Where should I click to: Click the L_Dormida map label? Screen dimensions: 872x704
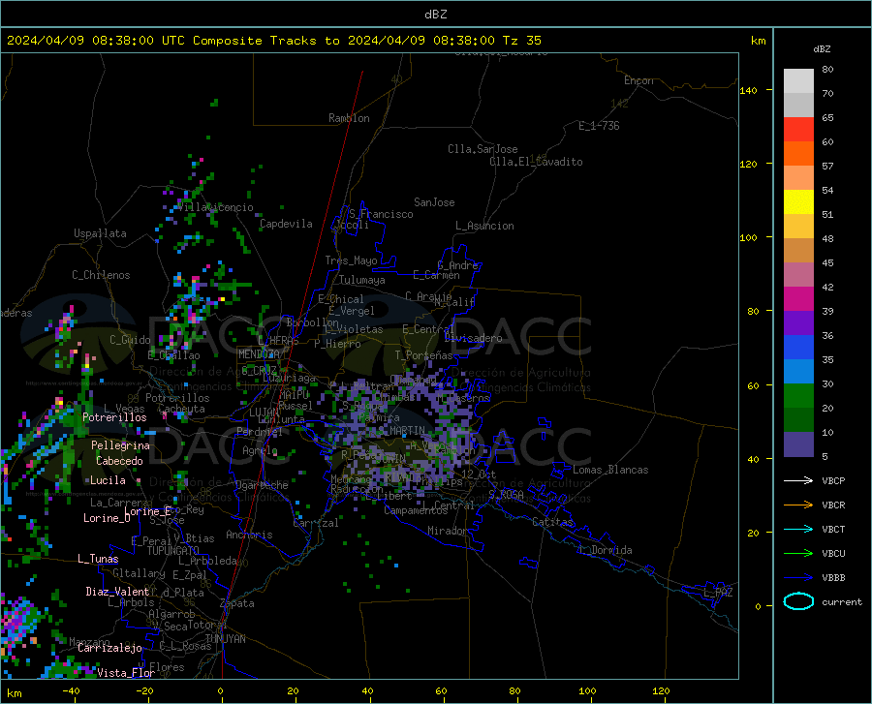[606, 550]
